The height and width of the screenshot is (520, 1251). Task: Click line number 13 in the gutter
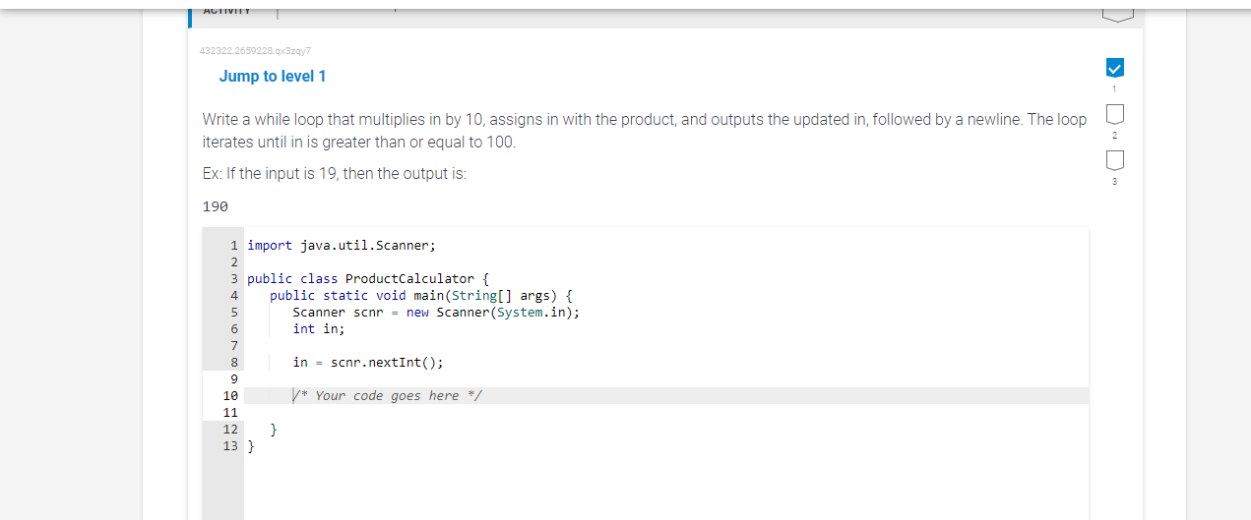pos(230,445)
